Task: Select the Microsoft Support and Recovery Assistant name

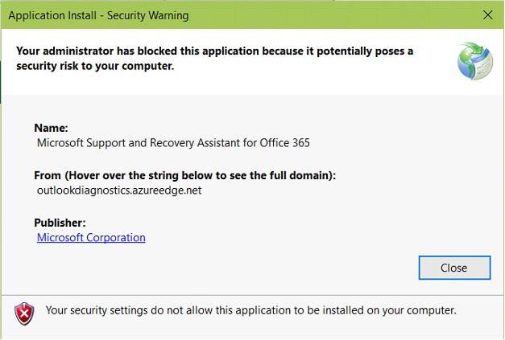Action: pyautogui.click(x=173, y=143)
